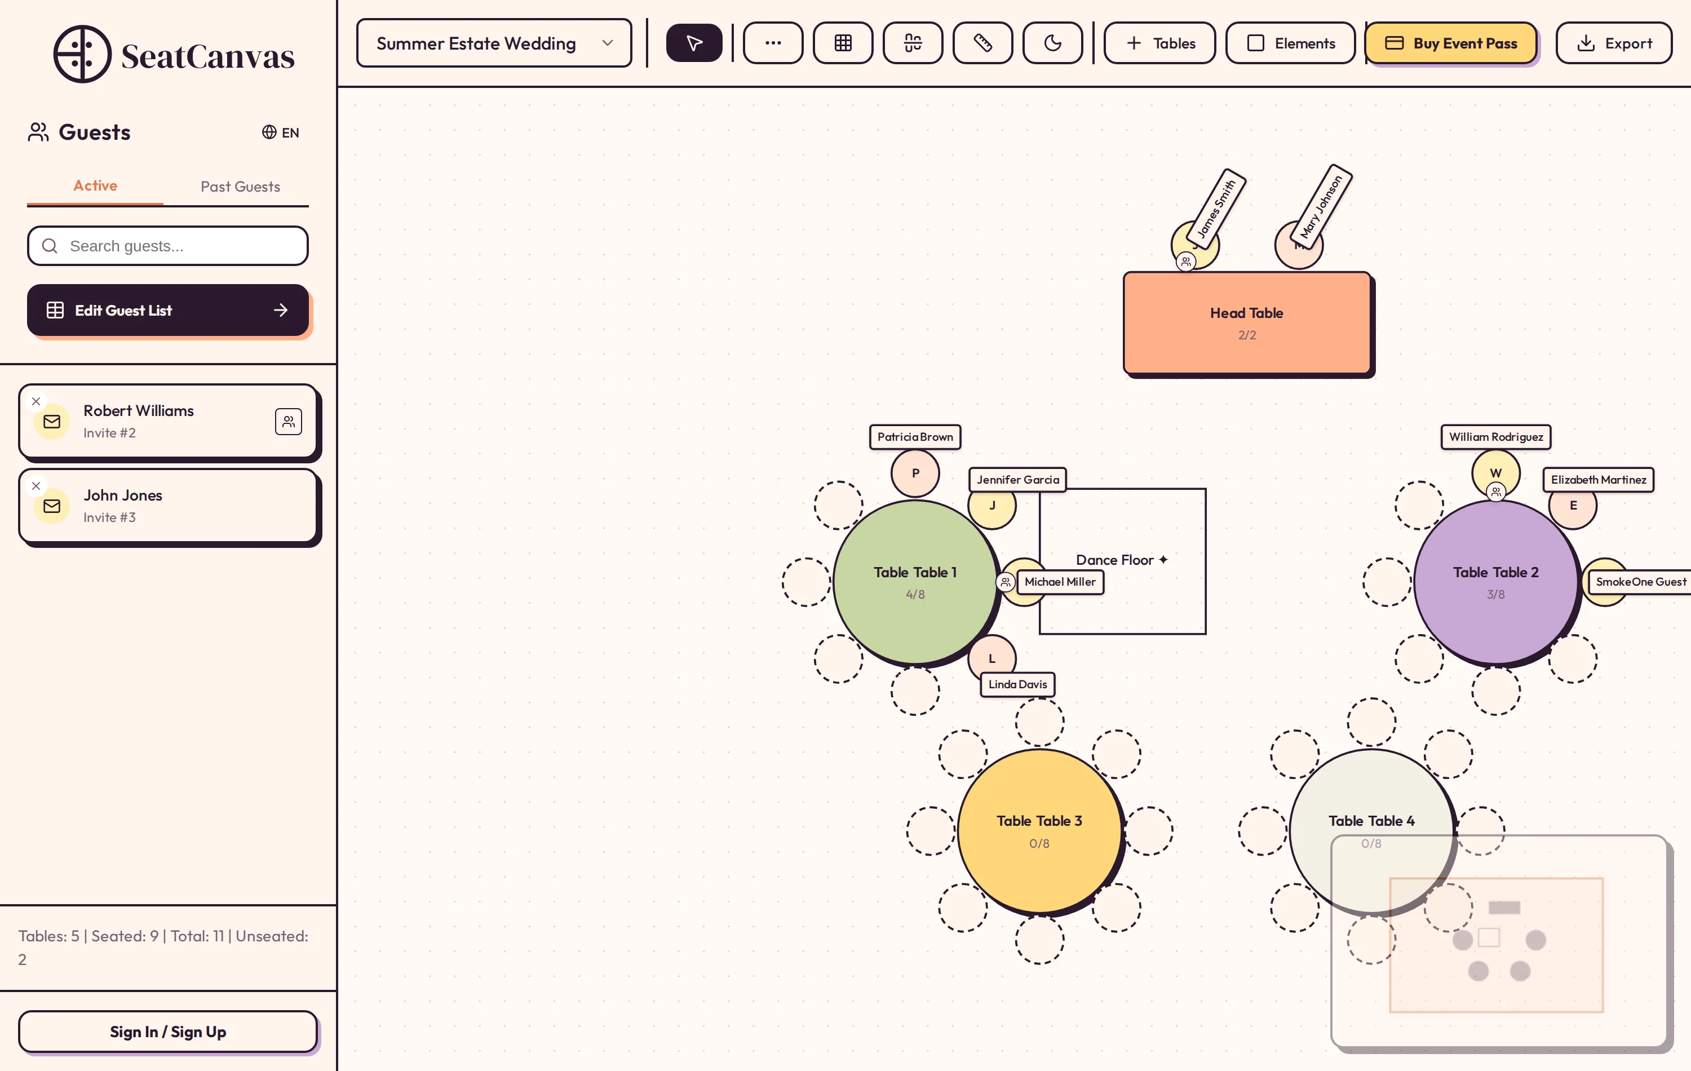Click the search magnifier icon

(x=50, y=246)
